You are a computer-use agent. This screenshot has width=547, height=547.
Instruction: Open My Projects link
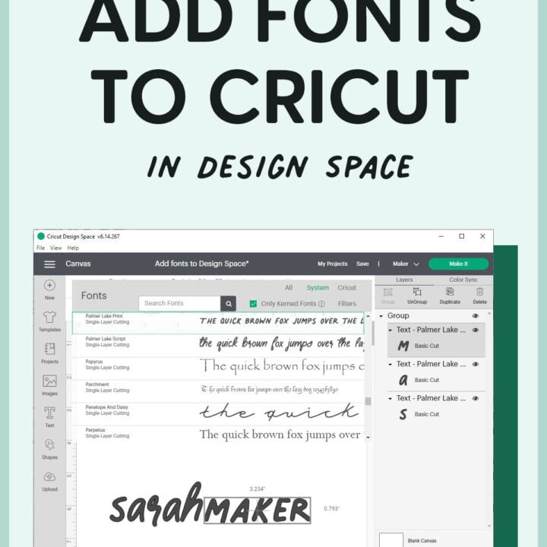(333, 264)
